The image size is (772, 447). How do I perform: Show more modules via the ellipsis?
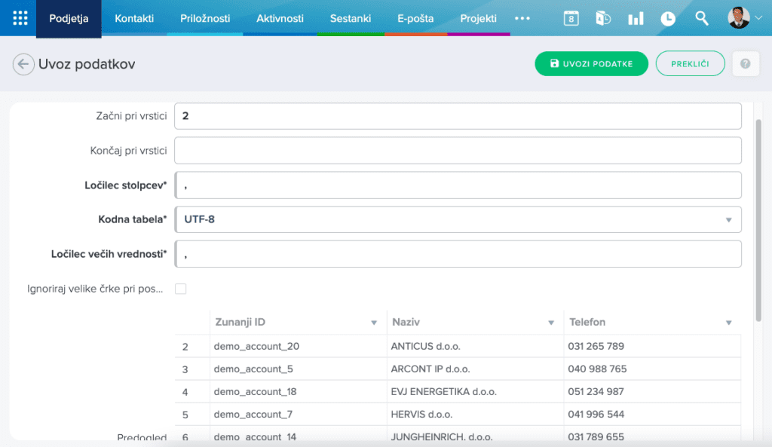coord(522,19)
